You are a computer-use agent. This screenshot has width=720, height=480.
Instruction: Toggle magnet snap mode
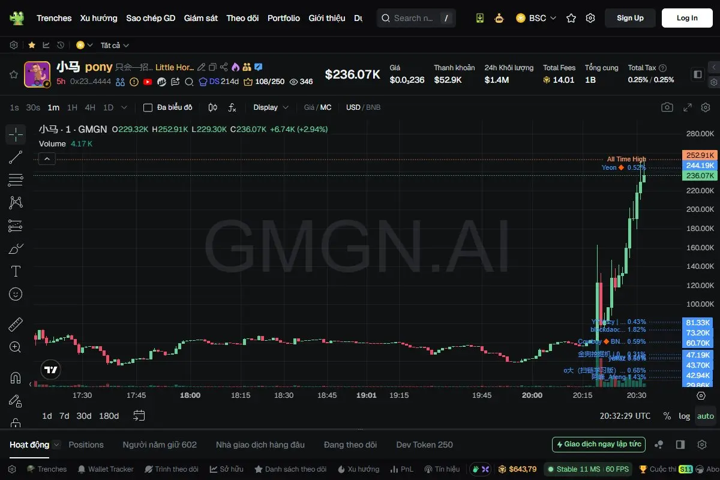(x=16, y=378)
